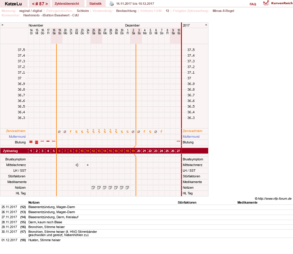Click the heavy bleeding symbol on cycle day 2
The image size is (293, 254).
tap(37, 142)
